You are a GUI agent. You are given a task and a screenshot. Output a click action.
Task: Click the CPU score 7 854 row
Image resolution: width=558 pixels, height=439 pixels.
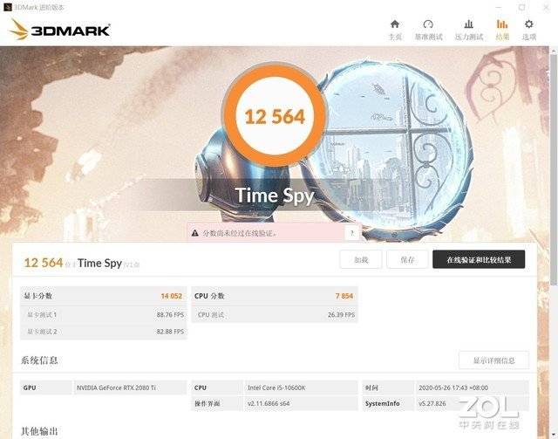[275, 296]
